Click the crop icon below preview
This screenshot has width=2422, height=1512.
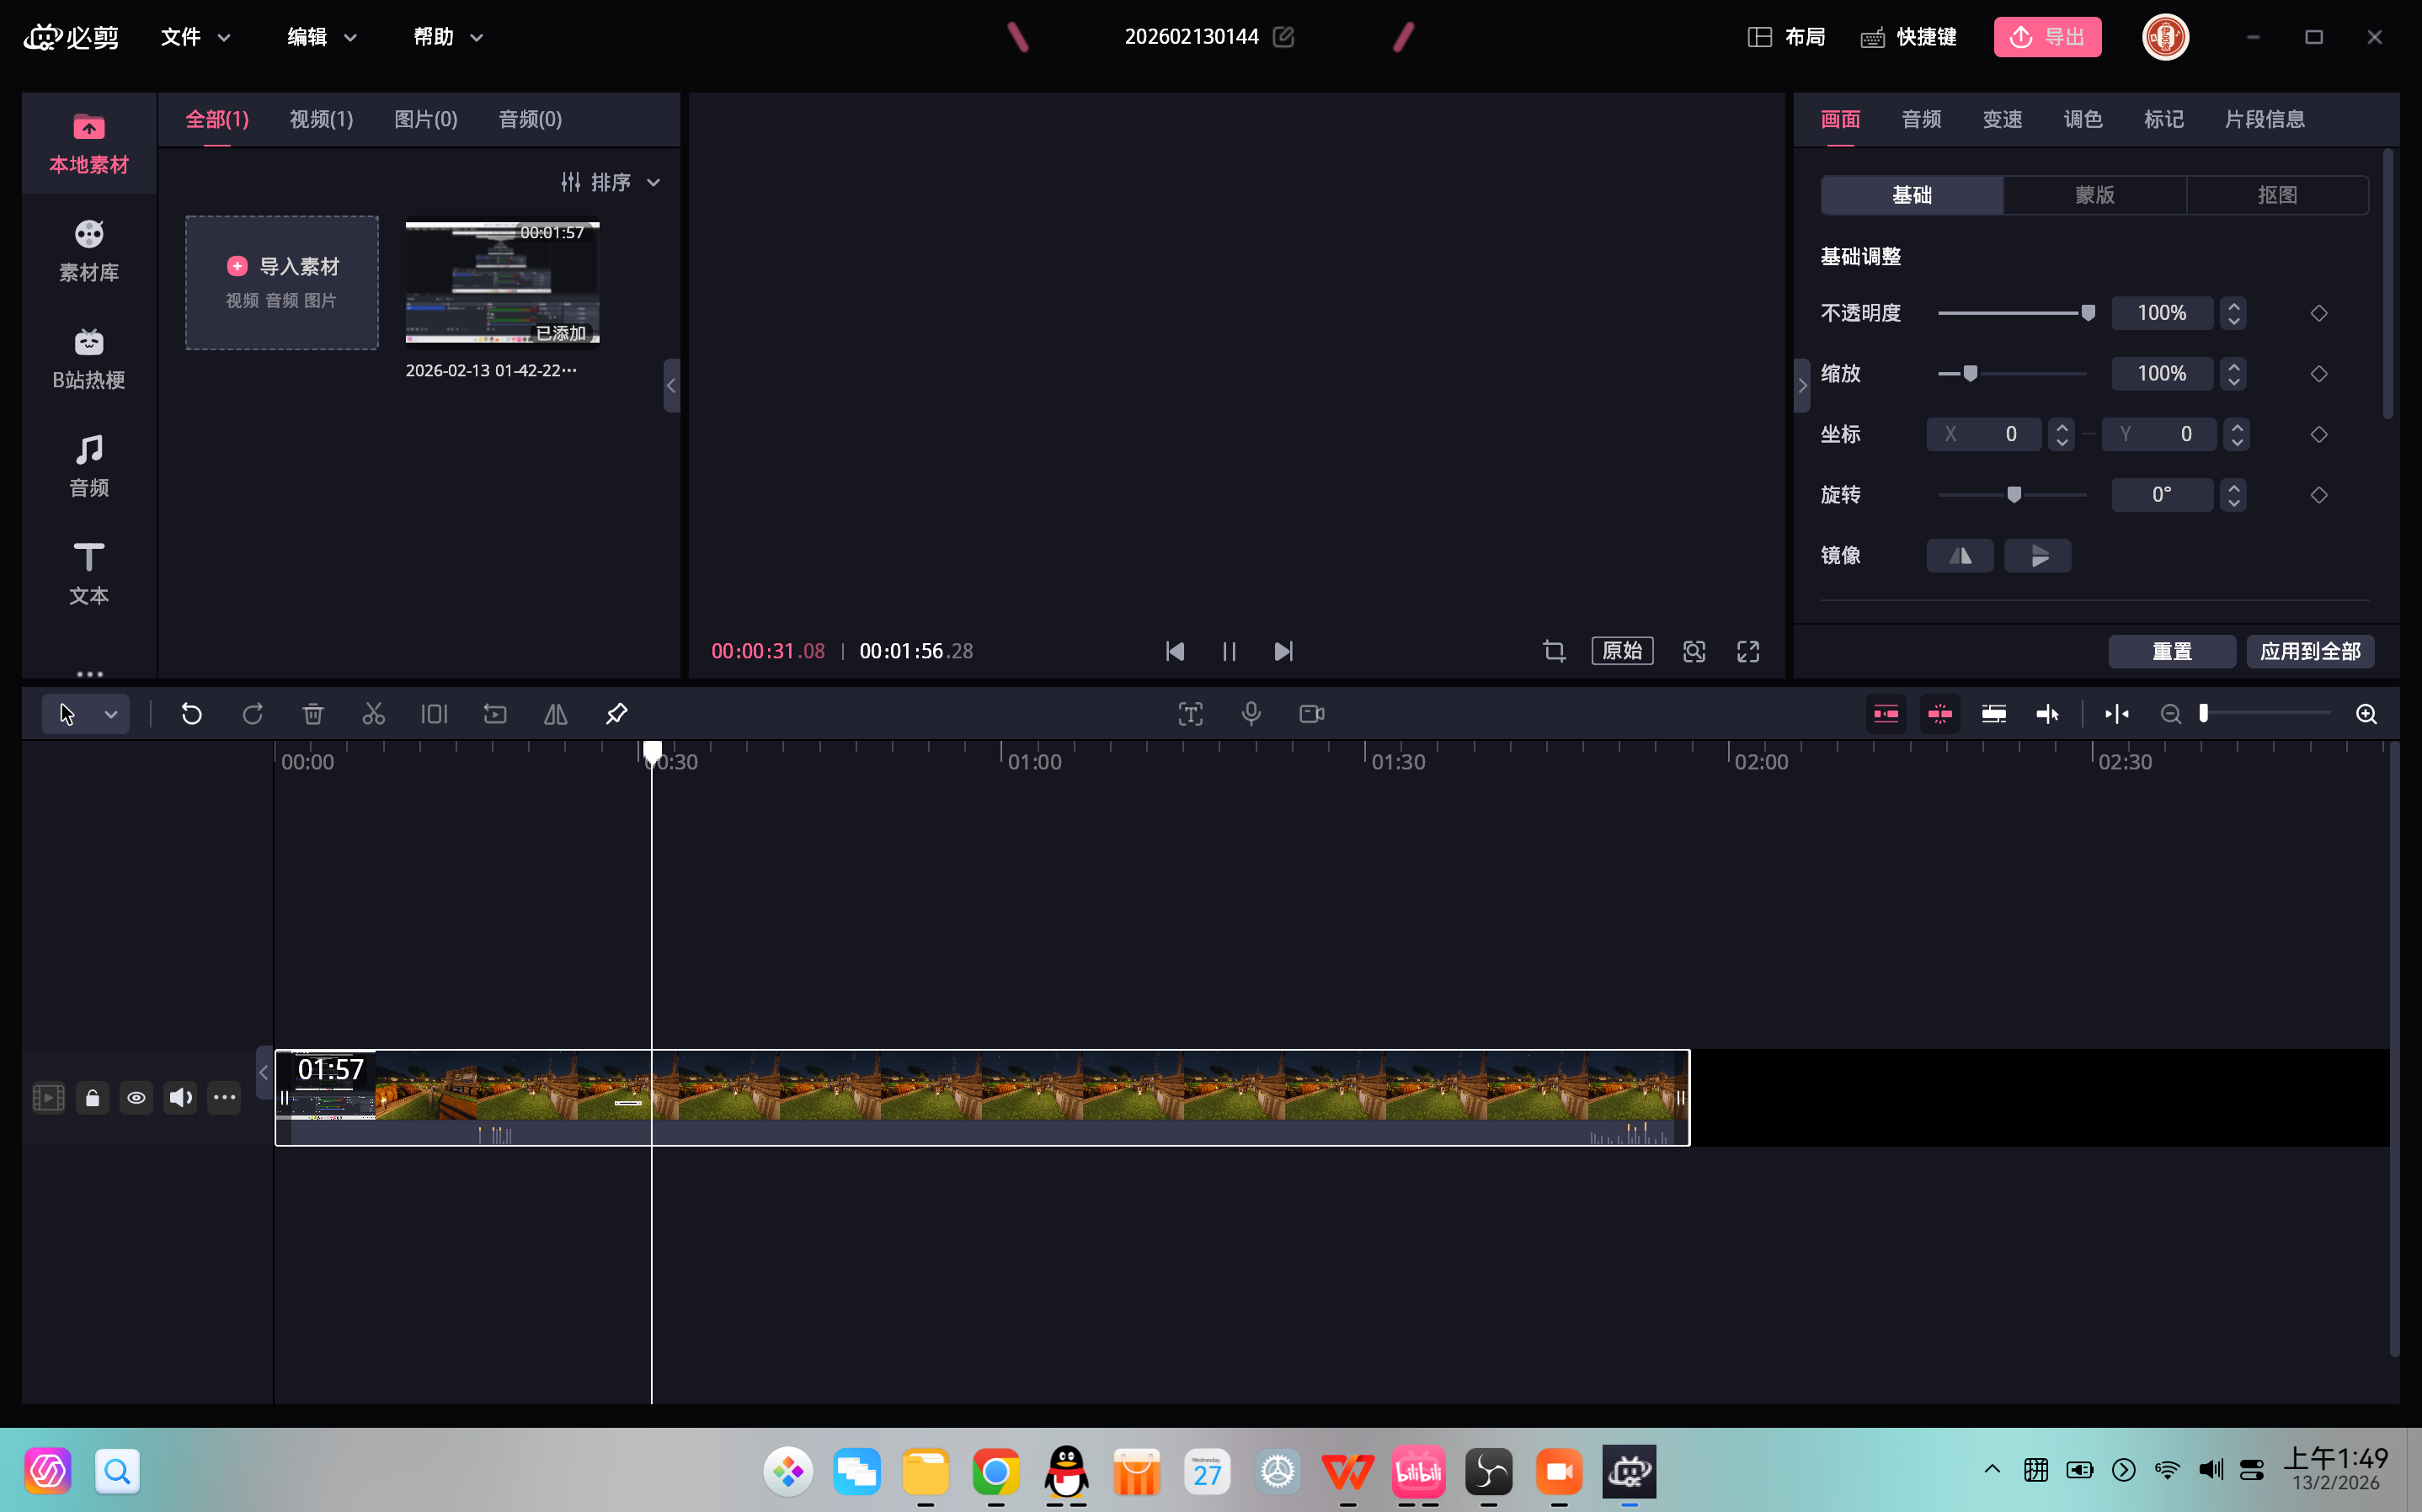[1554, 651]
